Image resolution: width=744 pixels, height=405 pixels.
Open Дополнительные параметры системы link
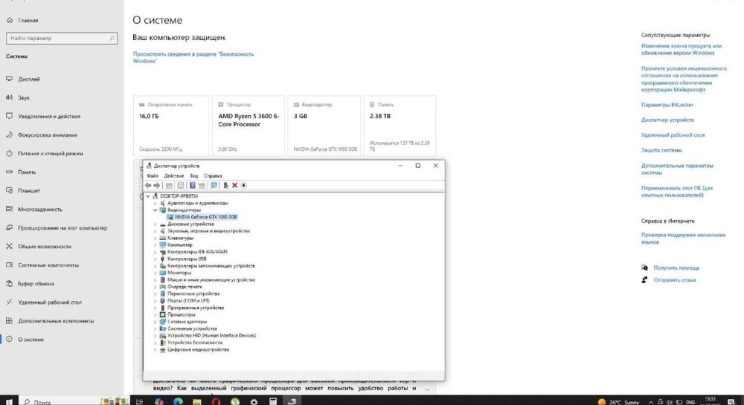pos(676,169)
